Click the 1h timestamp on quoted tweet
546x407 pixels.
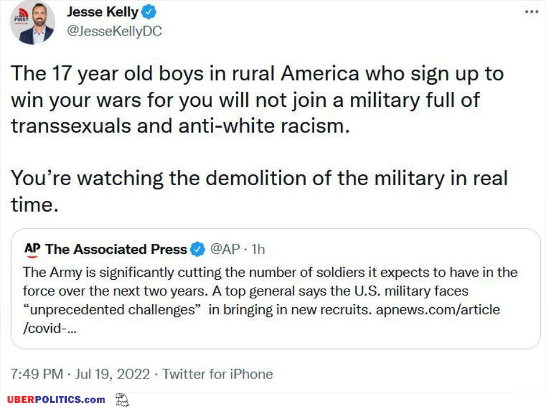[258, 249]
